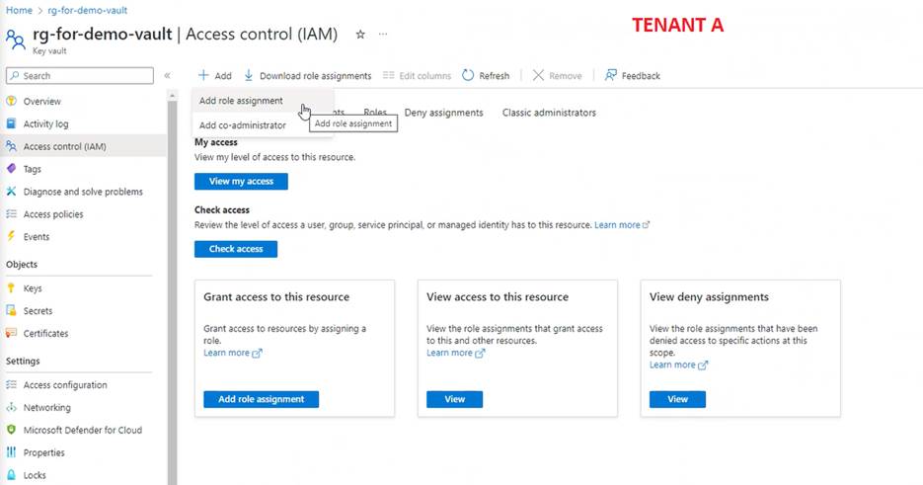
Task: Click the Access configuration icon
Action: tap(11, 384)
